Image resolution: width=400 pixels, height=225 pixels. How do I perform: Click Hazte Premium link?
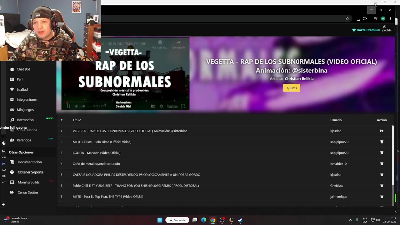pos(366,30)
